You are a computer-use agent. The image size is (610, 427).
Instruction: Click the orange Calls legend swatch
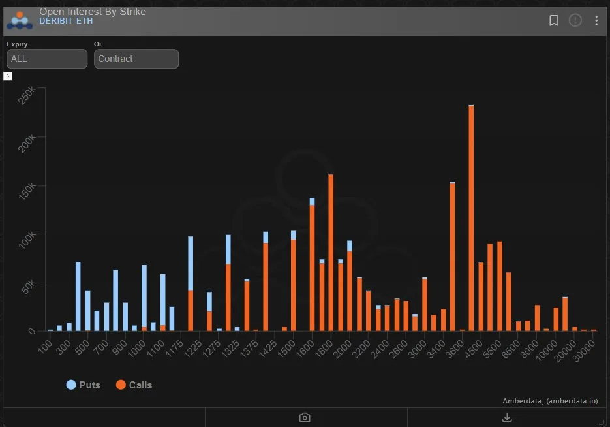121,385
